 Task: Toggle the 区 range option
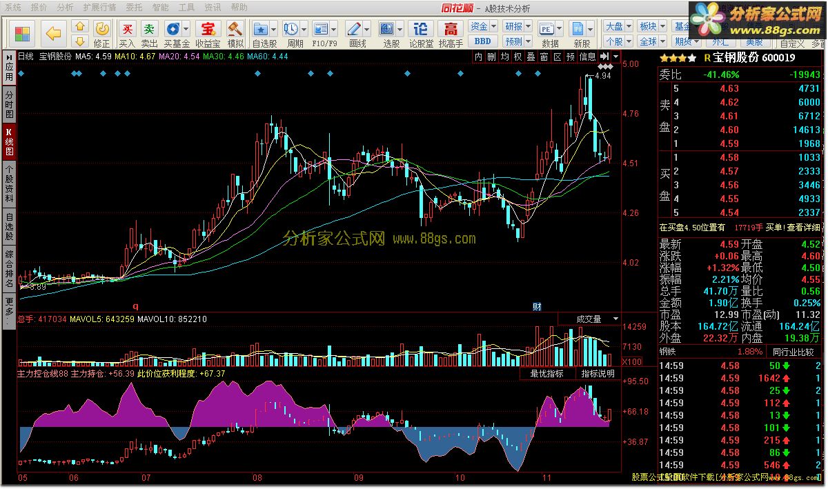[x=557, y=57]
